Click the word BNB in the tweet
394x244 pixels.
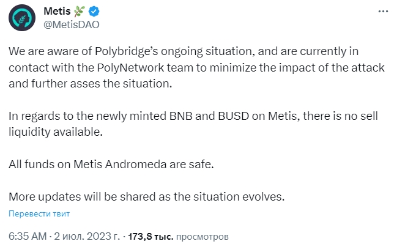(181, 116)
